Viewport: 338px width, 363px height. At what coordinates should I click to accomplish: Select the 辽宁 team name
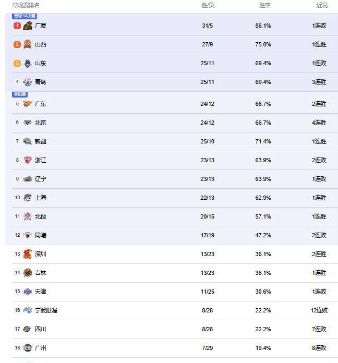[x=41, y=179]
